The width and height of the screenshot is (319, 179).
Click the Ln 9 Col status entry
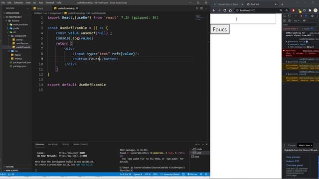(126, 175)
